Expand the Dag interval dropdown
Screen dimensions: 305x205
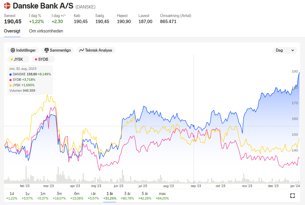(x=285, y=50)
